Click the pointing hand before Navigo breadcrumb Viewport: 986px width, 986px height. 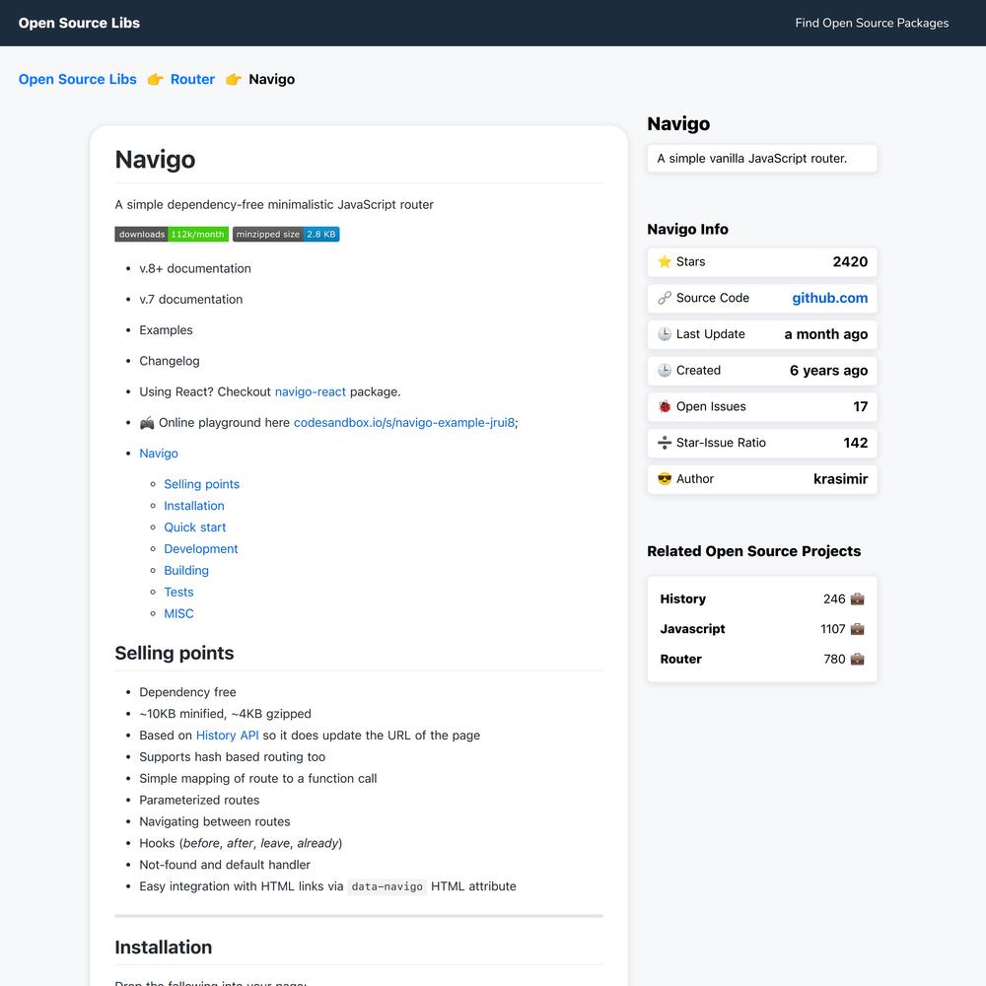click(234, 79)
